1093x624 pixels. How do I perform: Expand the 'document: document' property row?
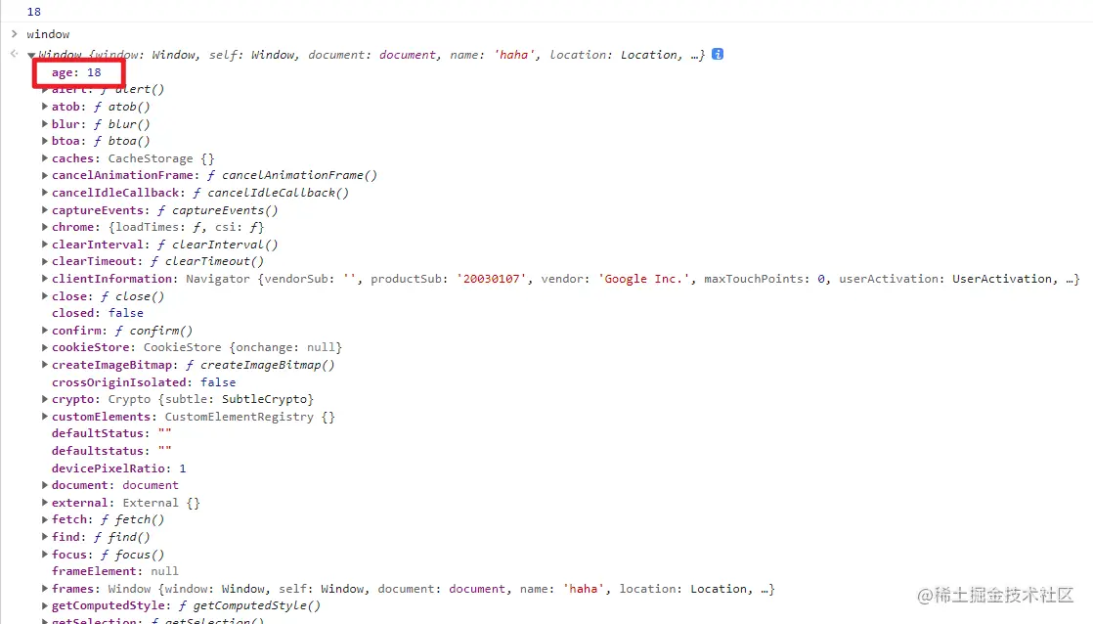pyautogui.click(x=45, y=484)
